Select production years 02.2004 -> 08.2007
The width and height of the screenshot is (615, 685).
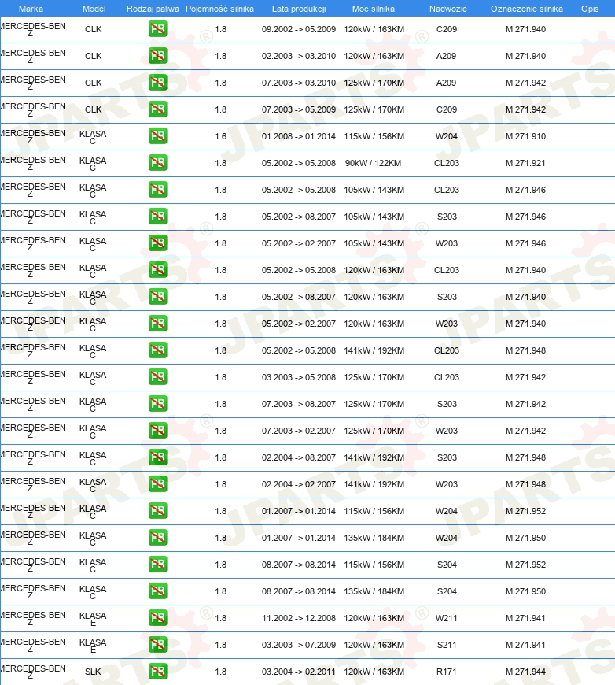pyautogui.click(x=299, y=457)
